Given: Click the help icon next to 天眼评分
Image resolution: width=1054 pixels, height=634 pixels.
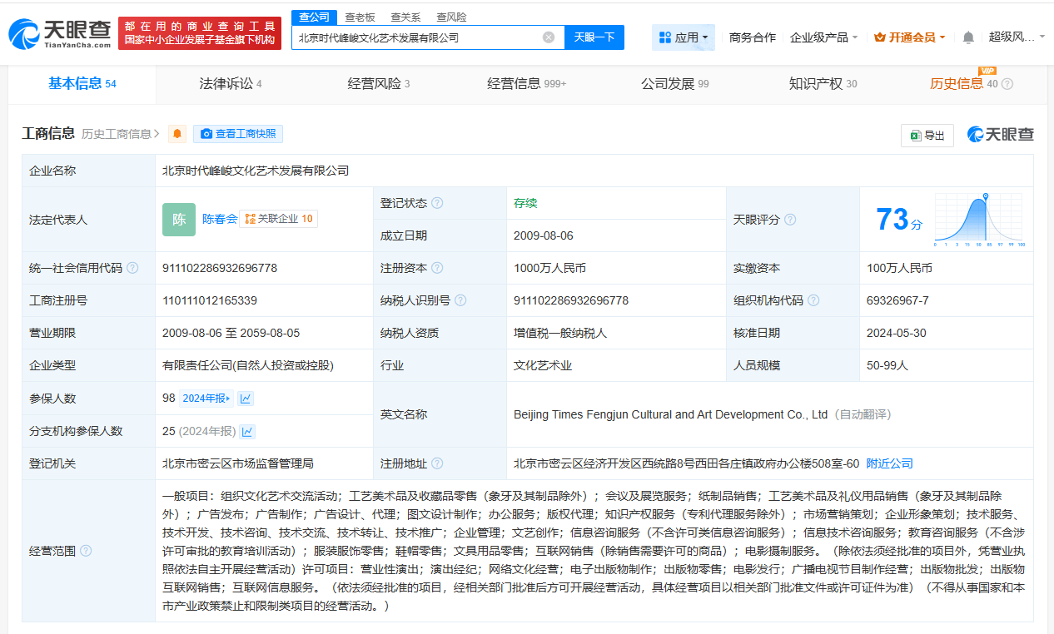Looking at the screenshot, I should point(790,220).
